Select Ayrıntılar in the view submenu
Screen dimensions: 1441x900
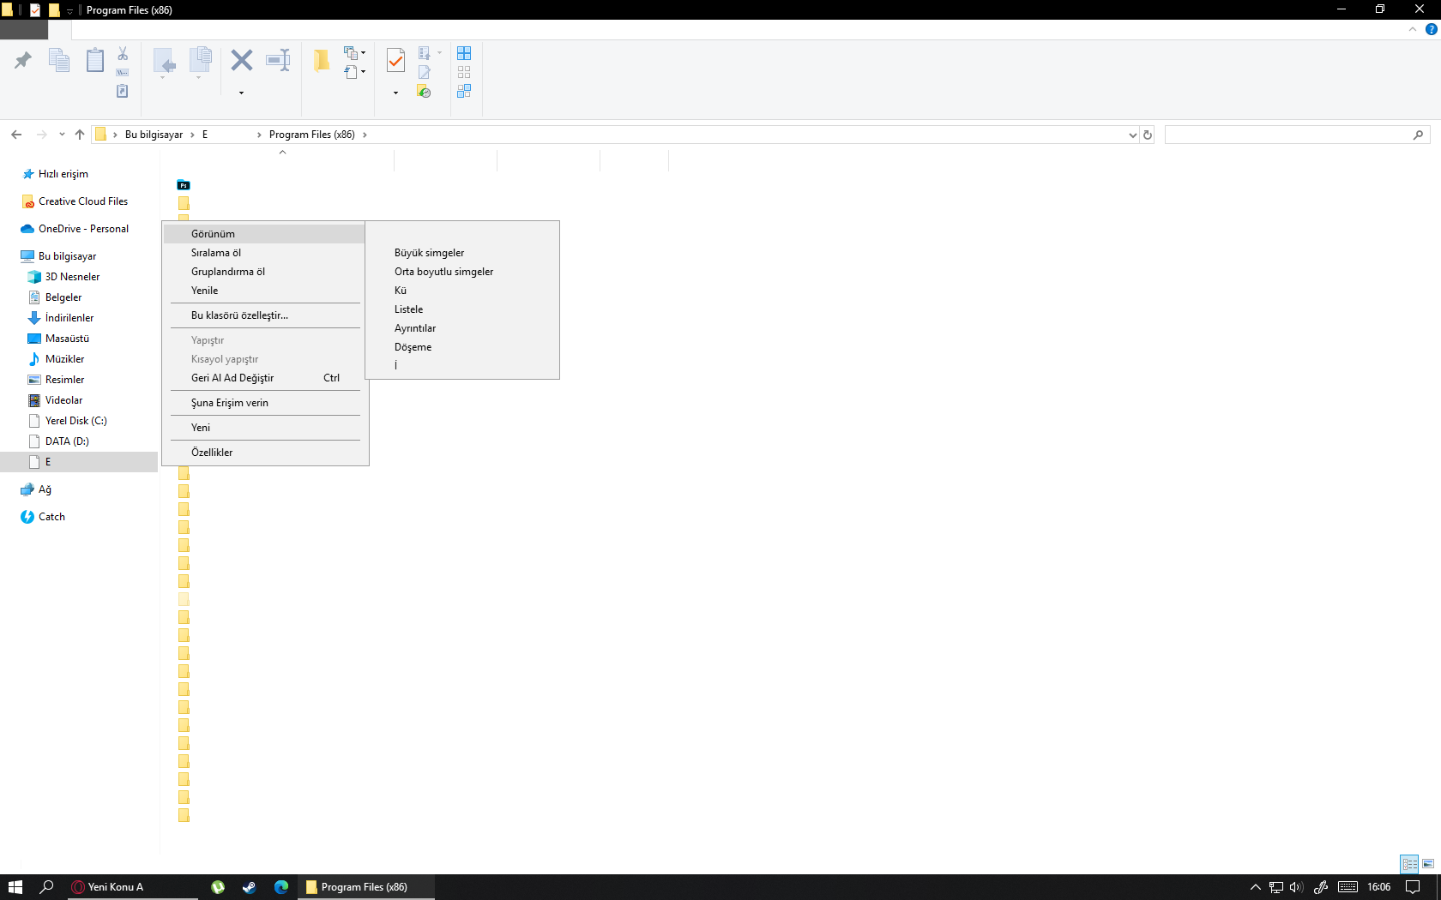[462, 328]
